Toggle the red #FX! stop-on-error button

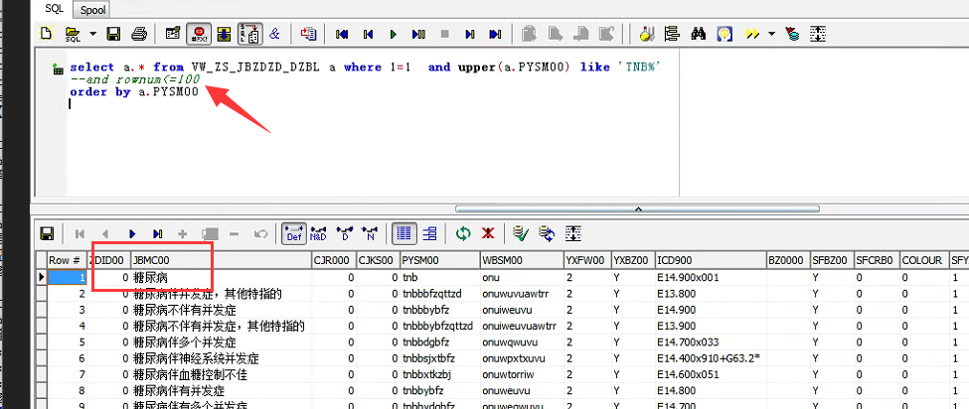(x=199, y=34)
